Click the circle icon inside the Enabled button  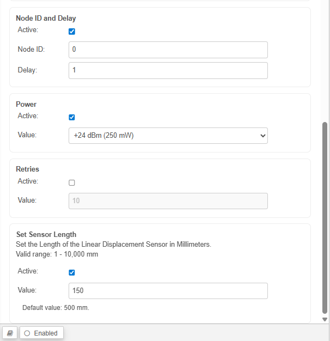point(27,333)
